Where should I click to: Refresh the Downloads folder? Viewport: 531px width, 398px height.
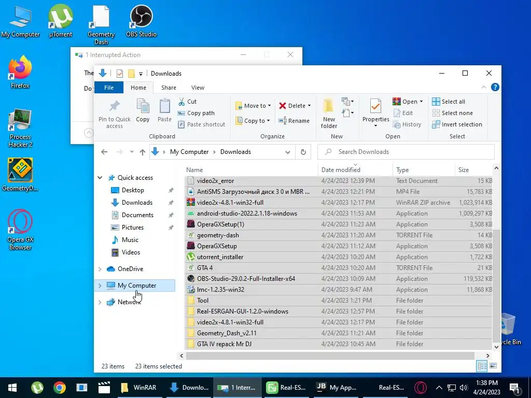coord(303,152)
